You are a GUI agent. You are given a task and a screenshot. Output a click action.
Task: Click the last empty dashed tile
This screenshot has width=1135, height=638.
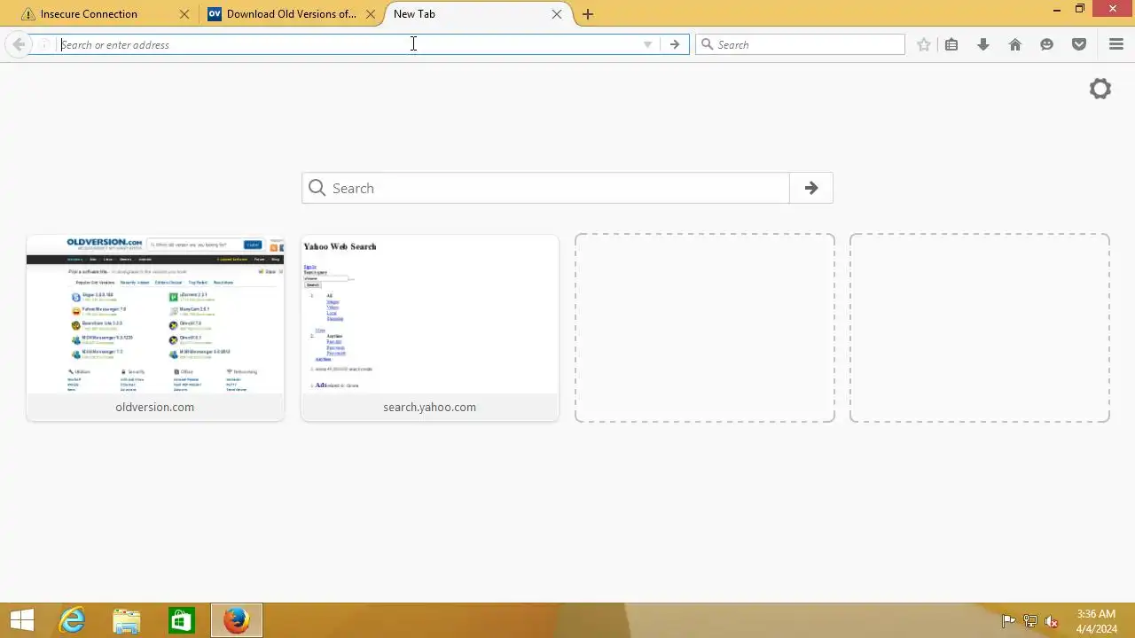tap(980, 328)
